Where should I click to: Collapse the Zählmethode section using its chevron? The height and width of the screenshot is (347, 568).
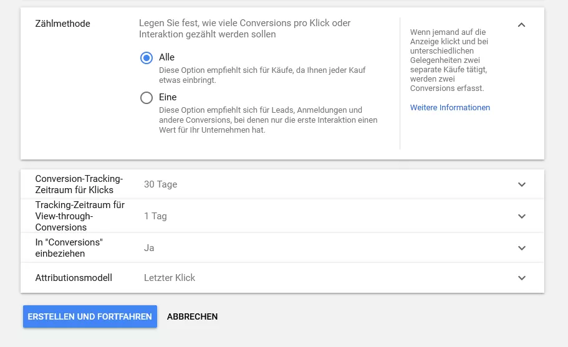coord(521,25)
